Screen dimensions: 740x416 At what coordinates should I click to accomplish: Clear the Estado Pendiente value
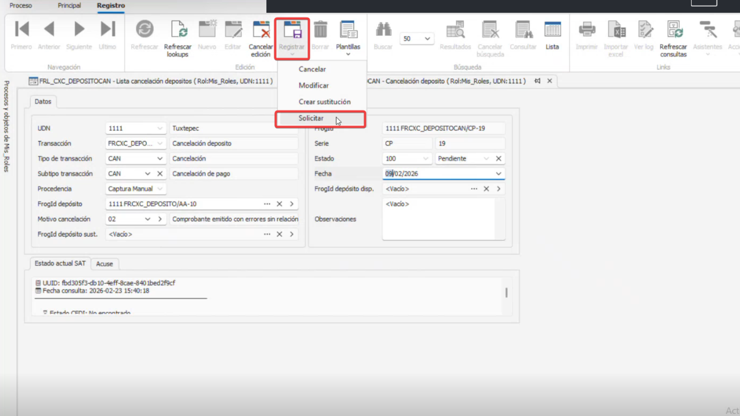498,158
